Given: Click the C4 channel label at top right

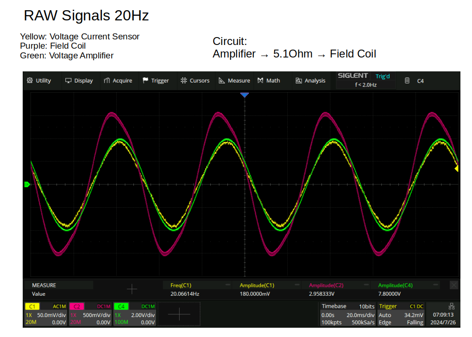Looking at the screenshot, I should (x=421, y=81).
